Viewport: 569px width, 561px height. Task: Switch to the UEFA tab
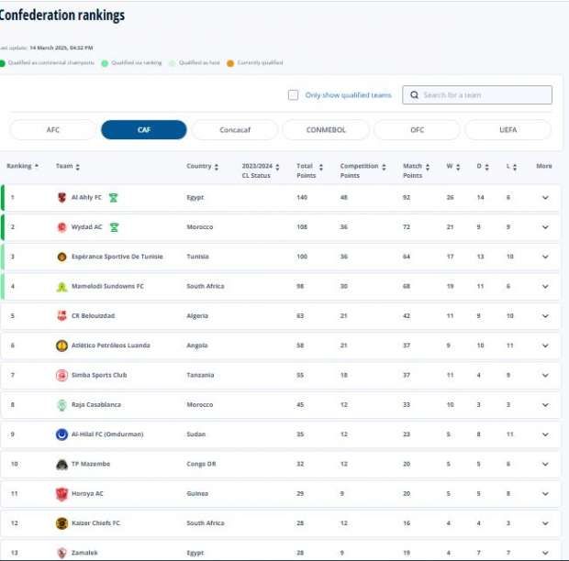508,130
